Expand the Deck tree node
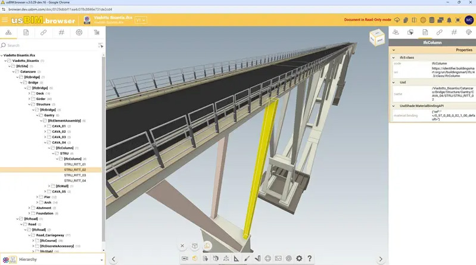476x265 pixels. [x=29, y=93]
